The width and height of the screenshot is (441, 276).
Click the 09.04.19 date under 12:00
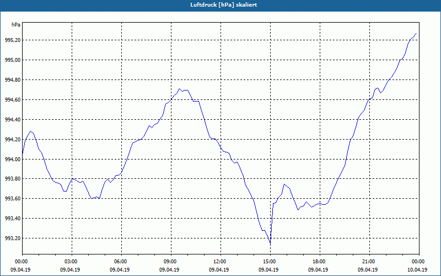(x=219, y=269)
